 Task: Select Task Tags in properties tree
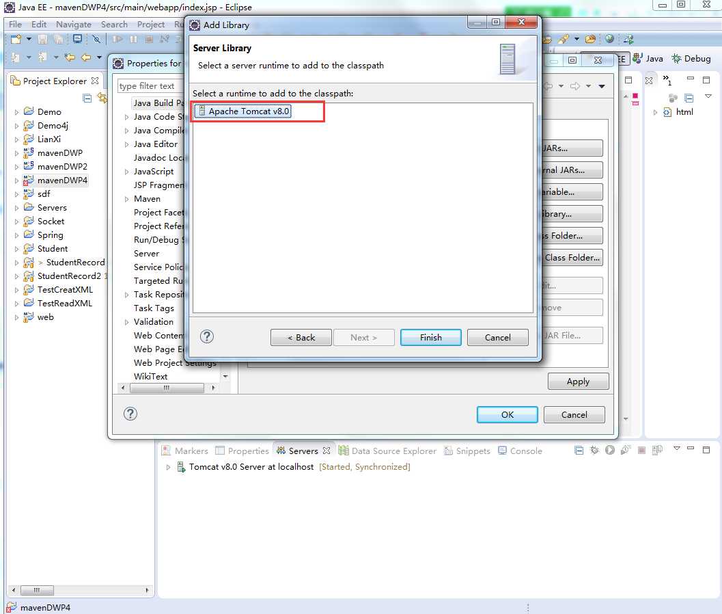click(x=154, y=308)
